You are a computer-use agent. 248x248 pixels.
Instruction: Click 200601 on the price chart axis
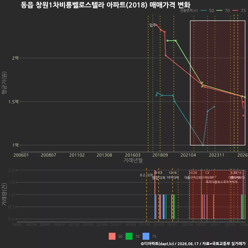tap(21, 155)
